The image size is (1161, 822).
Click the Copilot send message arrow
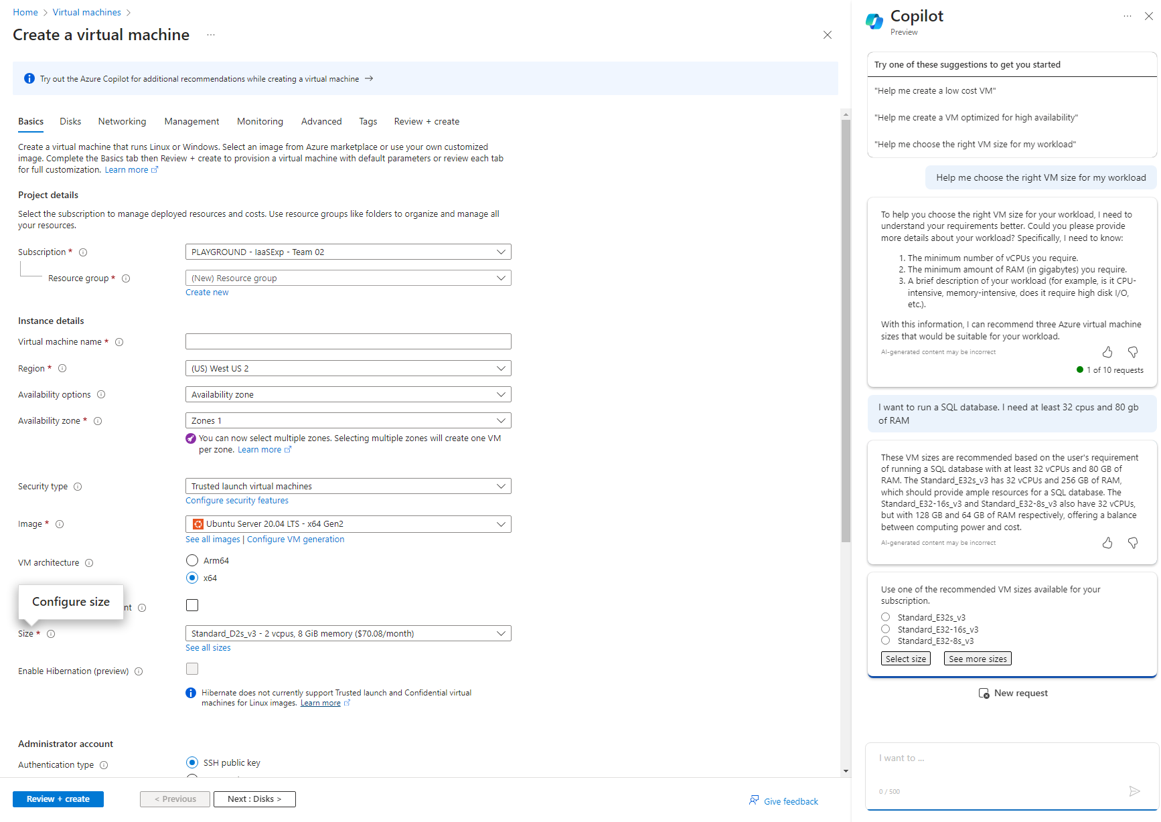1134,791
